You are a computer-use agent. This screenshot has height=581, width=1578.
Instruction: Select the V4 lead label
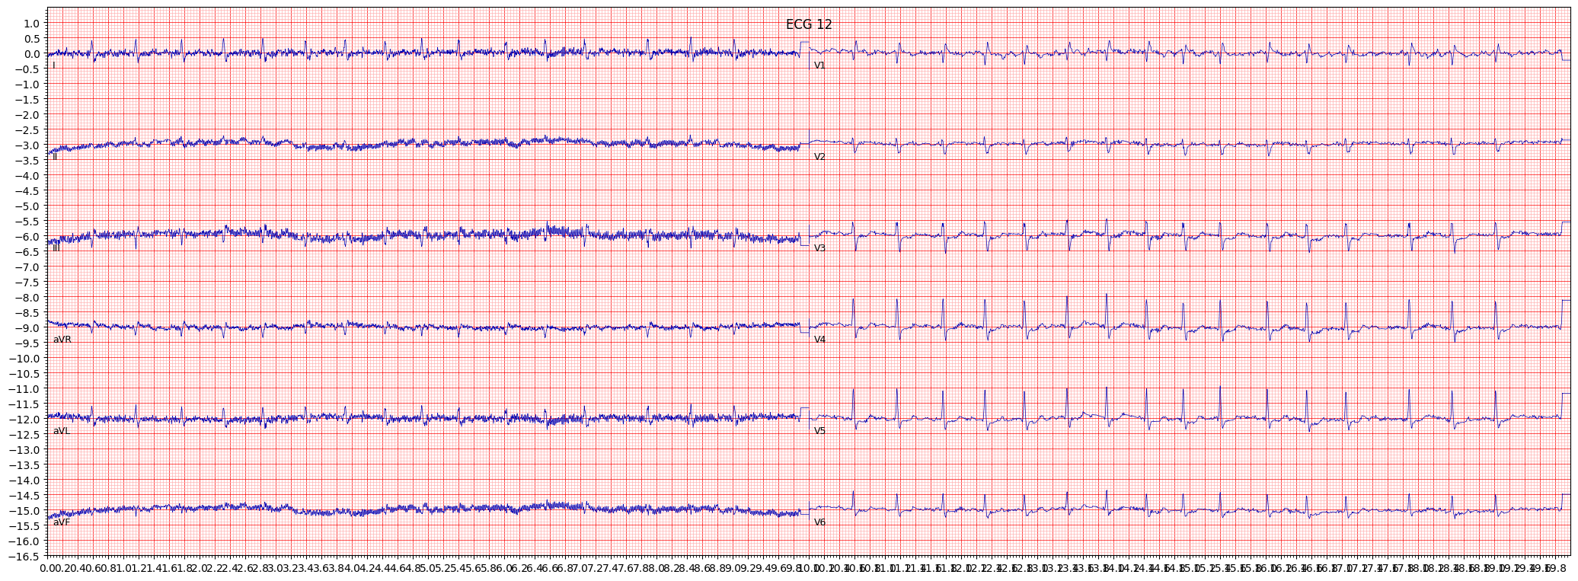click(819, 340)
